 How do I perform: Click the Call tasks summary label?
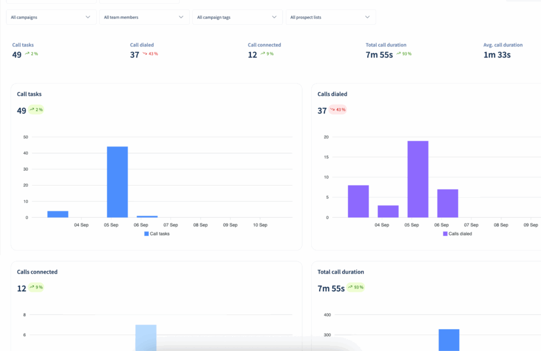click(23, 45)
